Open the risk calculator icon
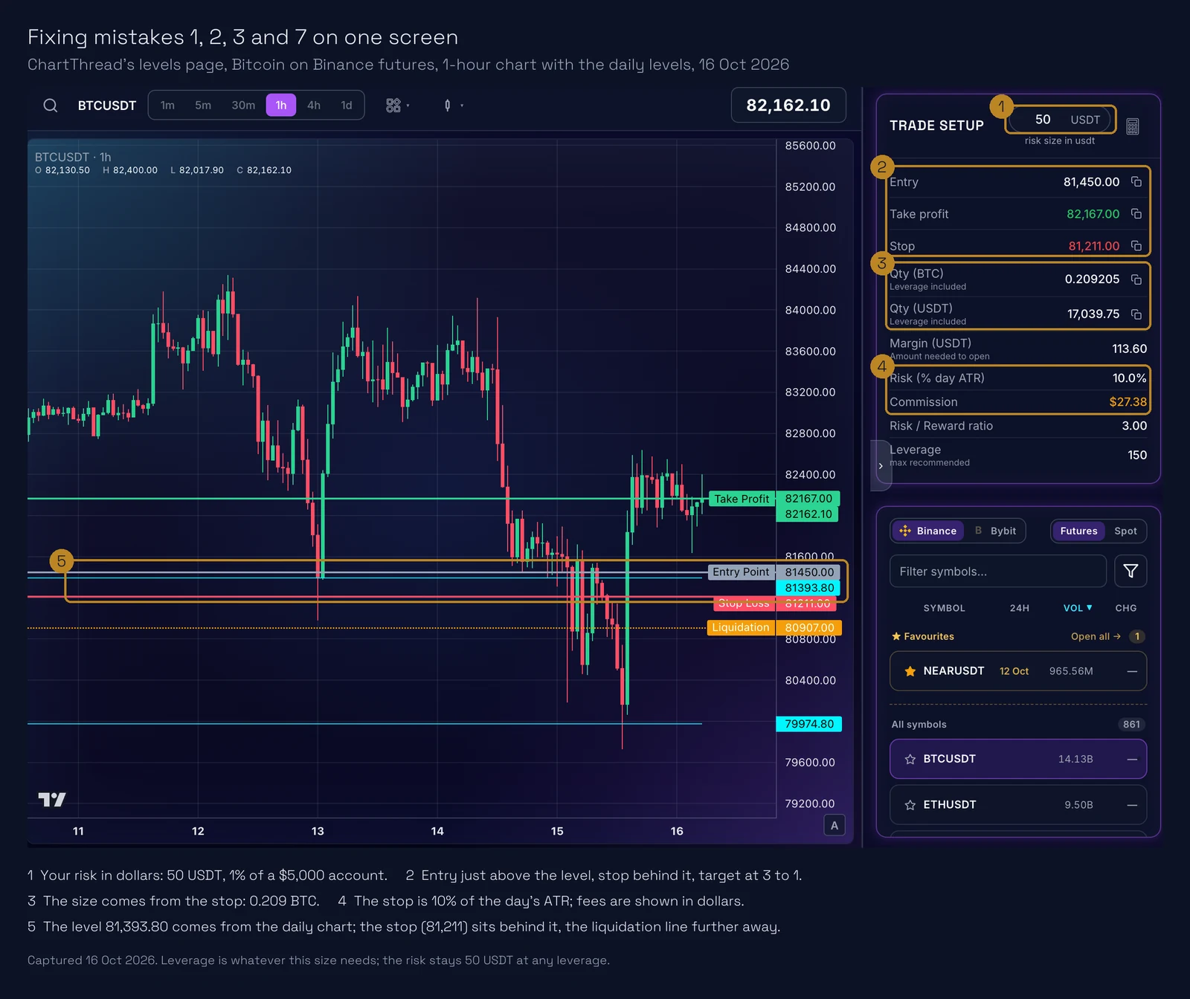Viewport: 1190px width, 999px height. click(x=1132, y=126)
